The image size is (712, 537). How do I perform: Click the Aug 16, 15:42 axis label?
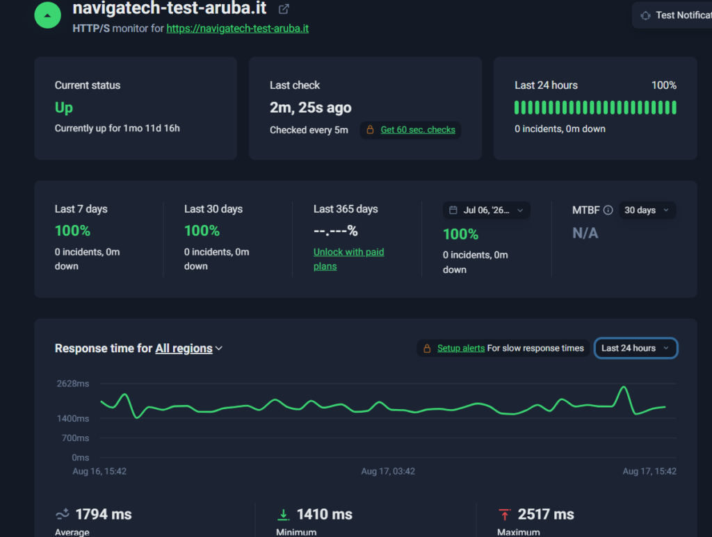99,471
